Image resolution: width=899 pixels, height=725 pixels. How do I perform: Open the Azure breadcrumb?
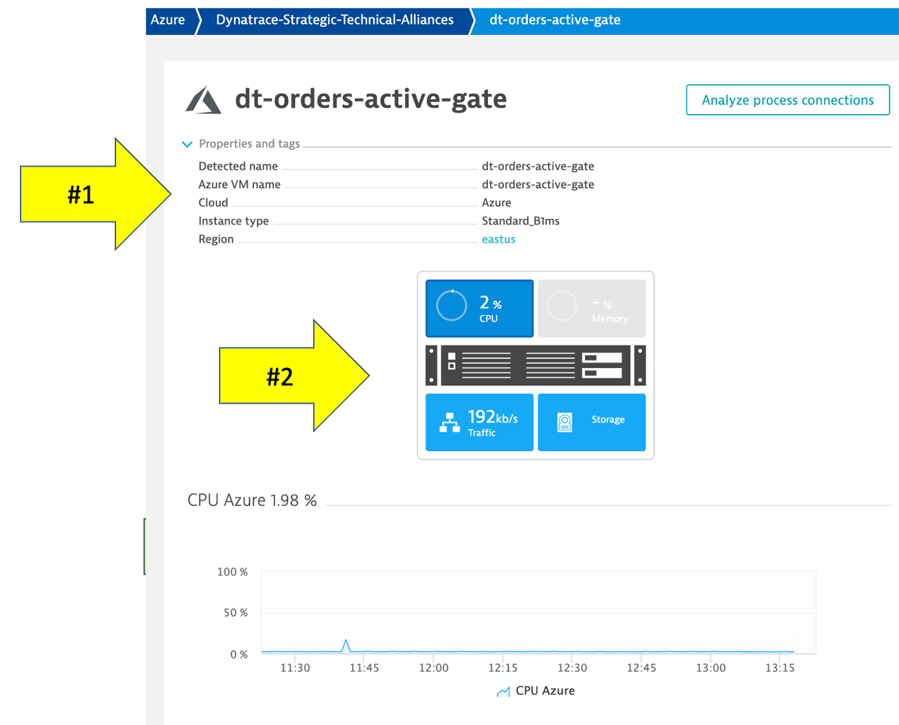tap(168, 20)
